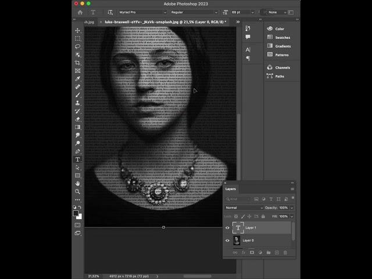The width and height of the screenshot is (372, 279).
Task: Select the Smudge tool
Action: click(x=77, y=135)
